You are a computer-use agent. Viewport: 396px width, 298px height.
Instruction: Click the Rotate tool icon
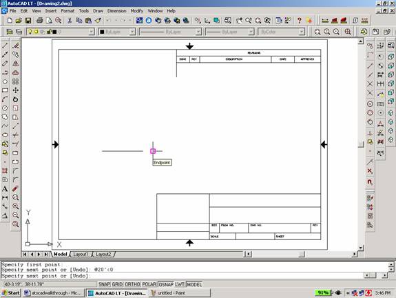[15, 99]
